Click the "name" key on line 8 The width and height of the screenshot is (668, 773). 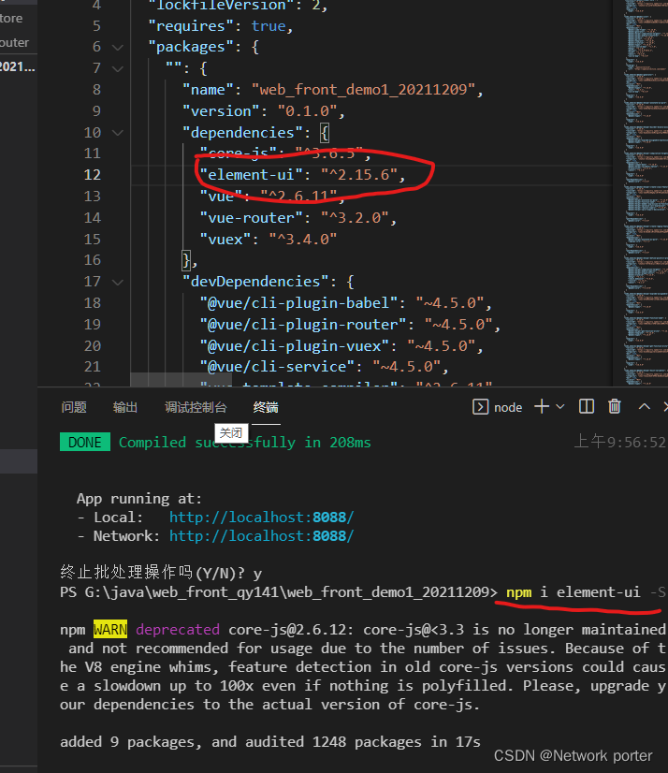tap(209, 90)
